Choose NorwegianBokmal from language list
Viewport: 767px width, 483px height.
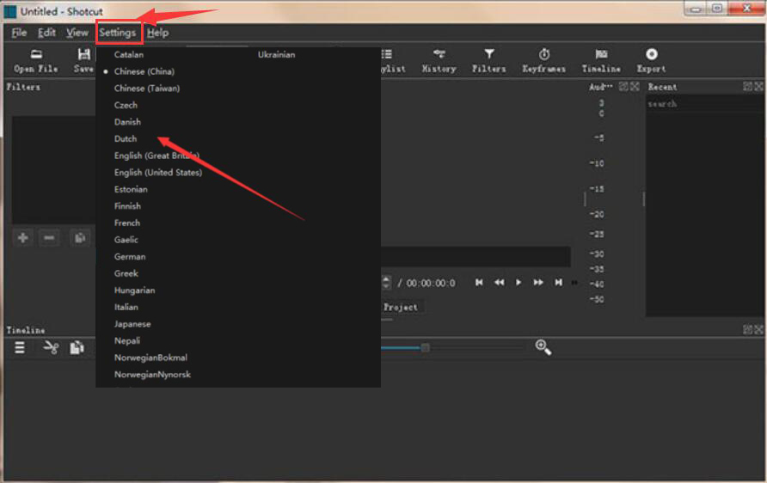point(150,358)
